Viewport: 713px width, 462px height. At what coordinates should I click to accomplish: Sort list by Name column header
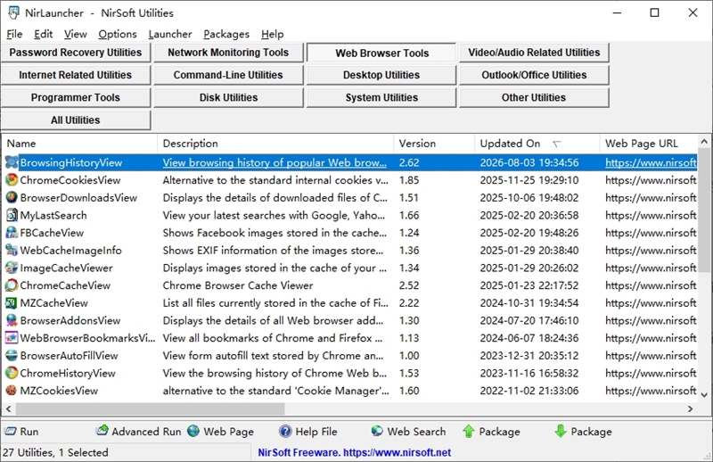pyautogui.click(x=79, y=144)
